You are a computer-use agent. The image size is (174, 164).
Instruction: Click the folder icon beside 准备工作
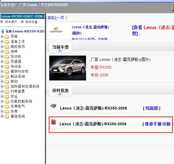tap(7, 42)
